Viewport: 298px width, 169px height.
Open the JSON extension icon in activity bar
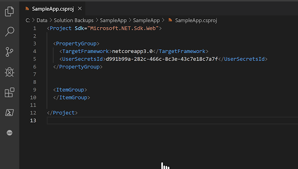9,133
